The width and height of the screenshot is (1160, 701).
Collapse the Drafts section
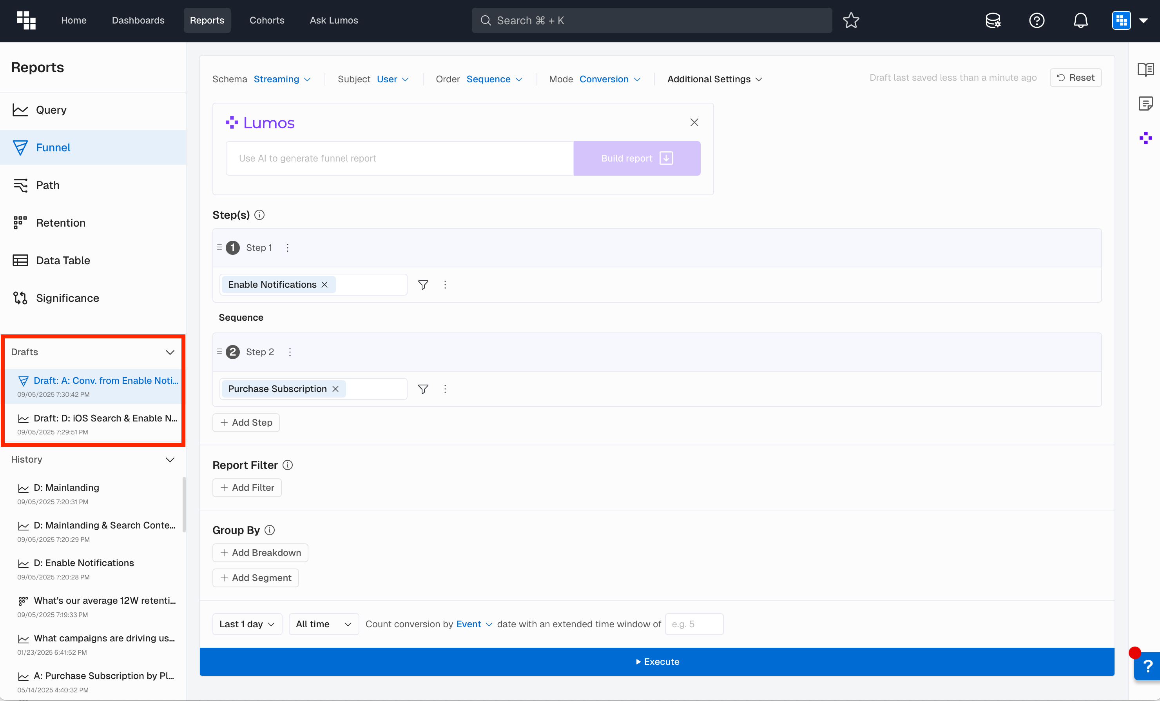click(170, 352)
